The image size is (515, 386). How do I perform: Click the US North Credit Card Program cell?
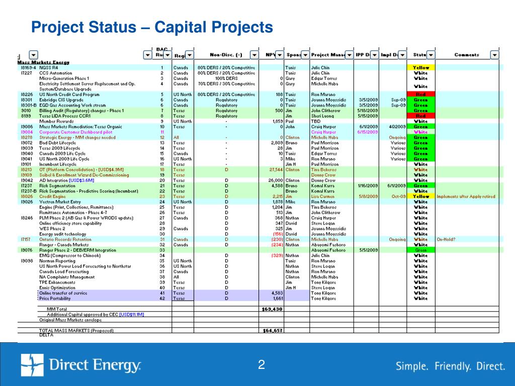coord(69,94)
